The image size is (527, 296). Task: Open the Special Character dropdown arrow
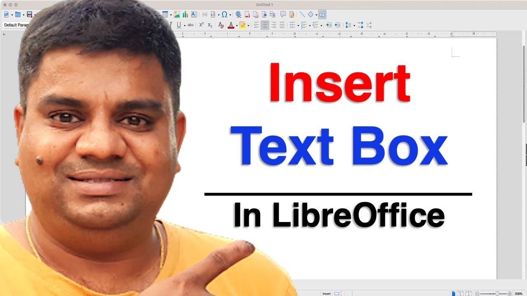tap(230, 15)
